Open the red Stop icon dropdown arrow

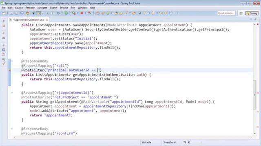pos(85,13)
